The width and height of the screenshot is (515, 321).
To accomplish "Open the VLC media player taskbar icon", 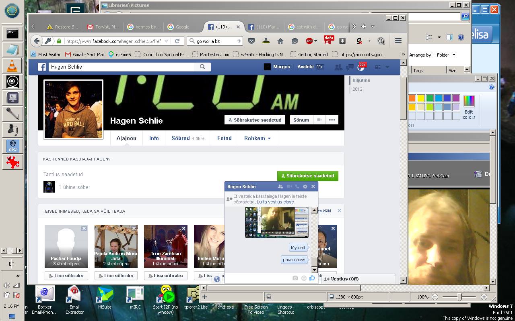I will click(12, 65).
